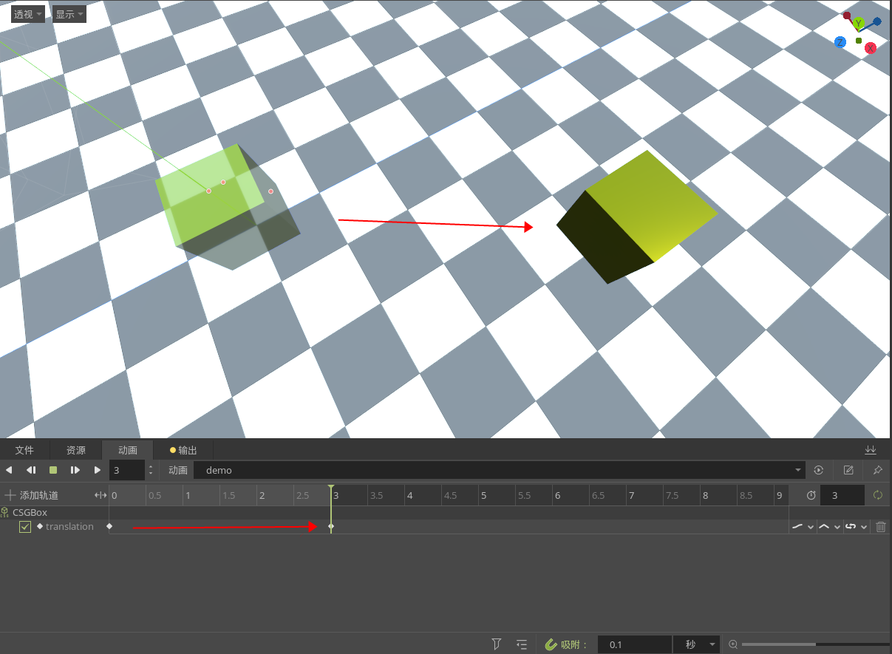
Task: Stop the animation playback
Action: (x=53, y=470)
